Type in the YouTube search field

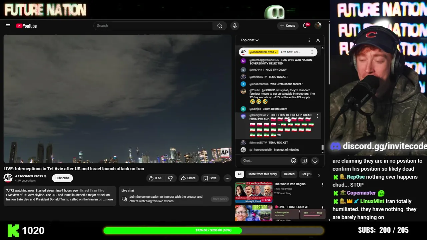[153, 26]
